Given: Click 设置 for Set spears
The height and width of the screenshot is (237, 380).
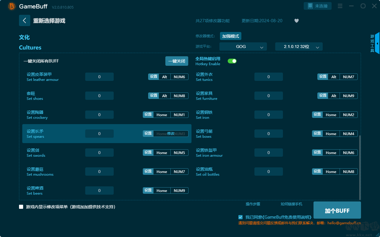Looking at the screenshot, I should click(148, 134).
